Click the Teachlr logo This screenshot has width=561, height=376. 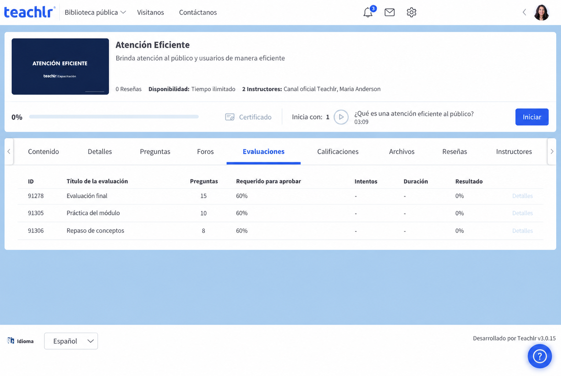tap(29, 12)
